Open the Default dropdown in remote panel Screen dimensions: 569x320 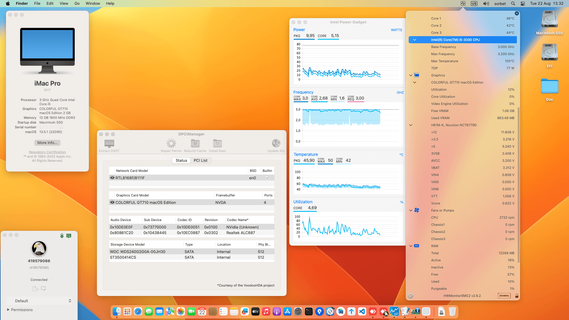coord(40,301)
